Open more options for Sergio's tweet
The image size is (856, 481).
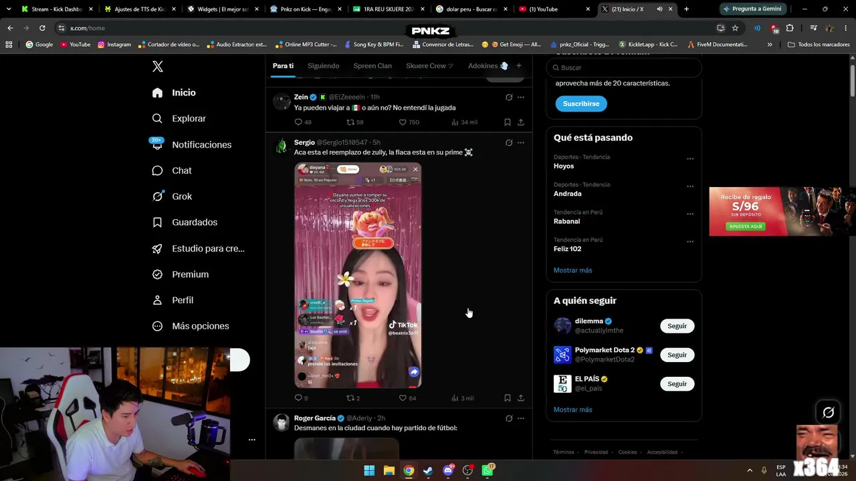[521, 143]
